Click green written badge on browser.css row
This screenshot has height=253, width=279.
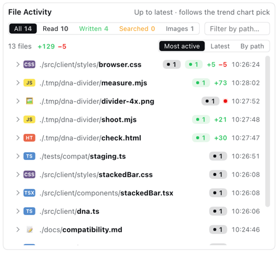tap(194, 65)
